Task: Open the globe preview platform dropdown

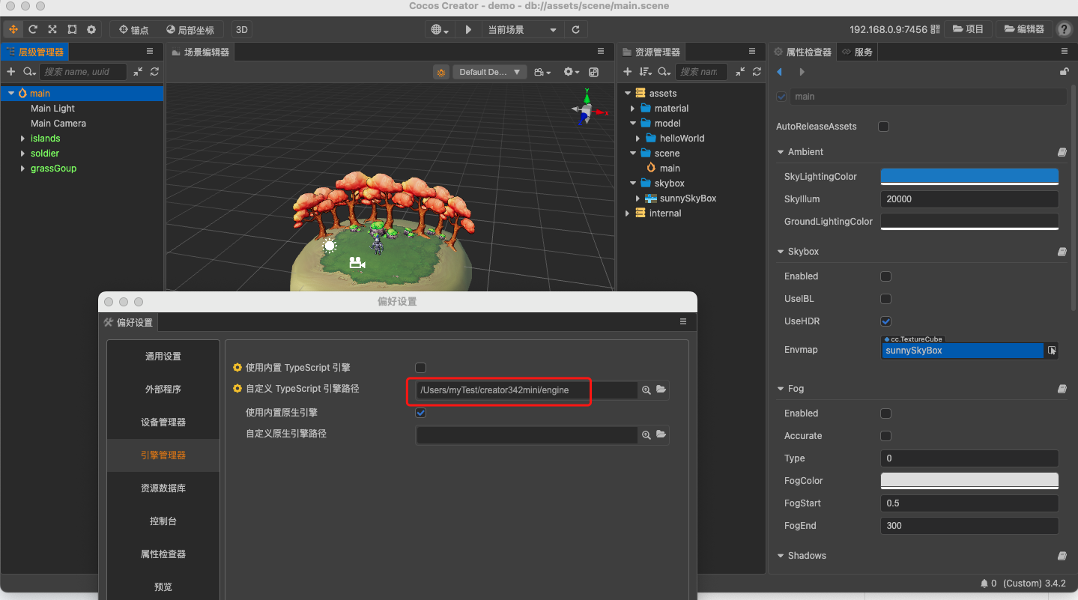Action: click(440, 30)
